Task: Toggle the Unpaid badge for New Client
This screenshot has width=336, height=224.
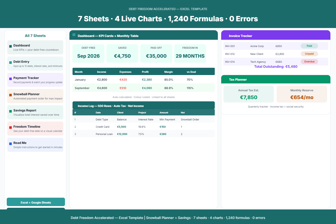Action: click(x=309, y=54)
